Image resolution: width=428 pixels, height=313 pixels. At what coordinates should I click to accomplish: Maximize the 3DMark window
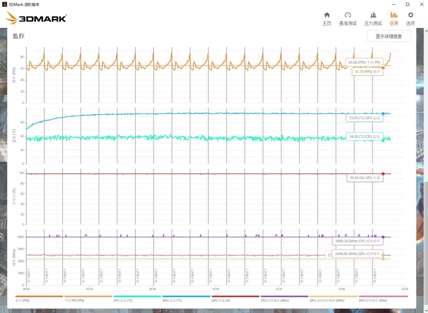[408, 4]
